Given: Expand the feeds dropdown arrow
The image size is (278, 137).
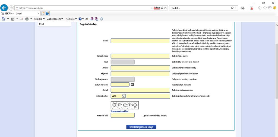Looking at the screenshot, I should pos(17,19).
